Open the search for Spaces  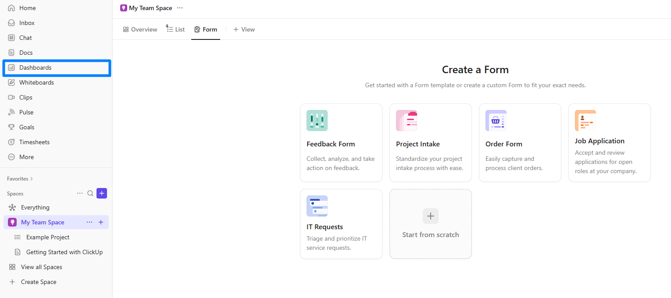pos(90,193)
